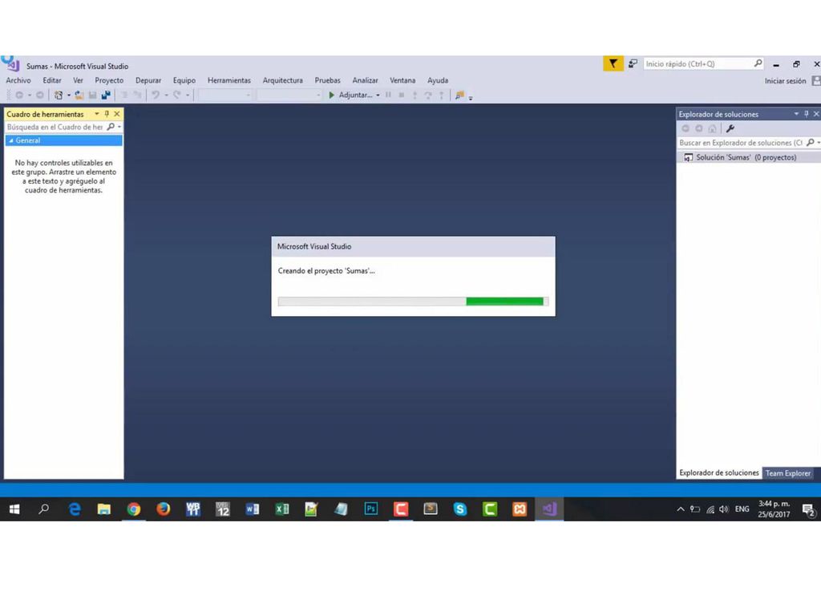Click the Quick Launch search magnifier icon
The width and height of the screenshot is (821, 616).
pyautogui.click(x=758, y=63)
